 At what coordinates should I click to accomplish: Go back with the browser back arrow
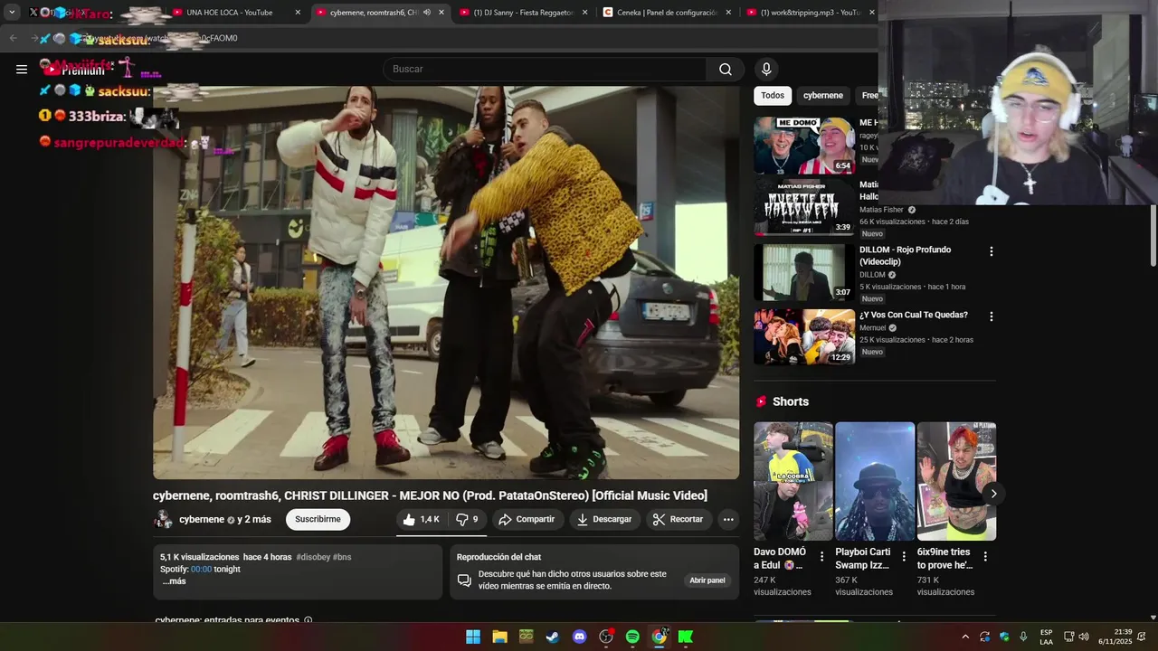13,38
